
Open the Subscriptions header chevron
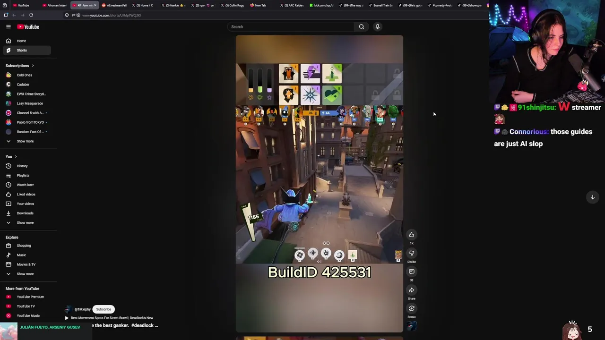click(x=33, y=66)
